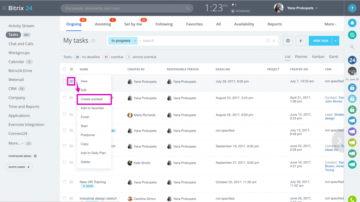This screenshot has width=360, height=202.
Task: Open the row menu for the July 28 task
Action: click(x=71, y=81)
